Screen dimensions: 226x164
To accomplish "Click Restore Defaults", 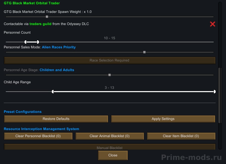I will [56, 119].
